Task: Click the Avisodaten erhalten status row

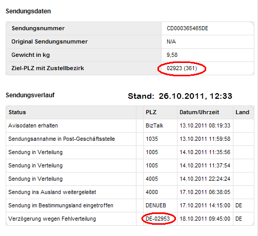Action: 130,125
